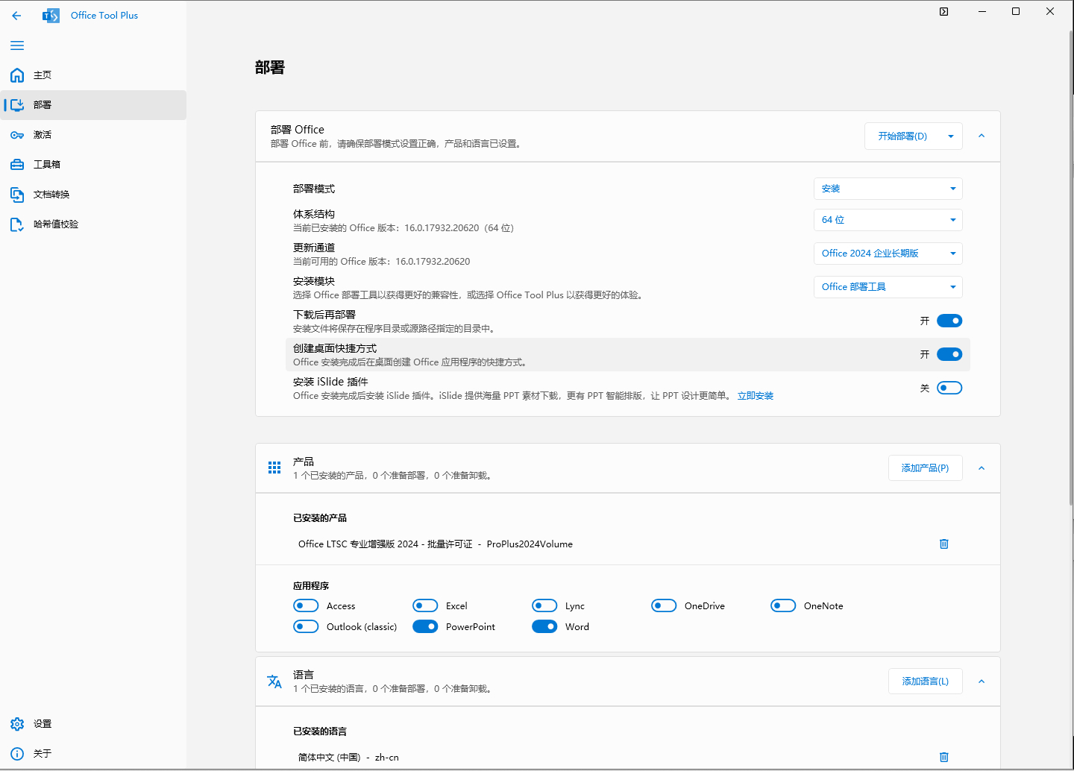Click trash icon for 简体中文 language
1074x771 pixels.
(x=943, y=757)
